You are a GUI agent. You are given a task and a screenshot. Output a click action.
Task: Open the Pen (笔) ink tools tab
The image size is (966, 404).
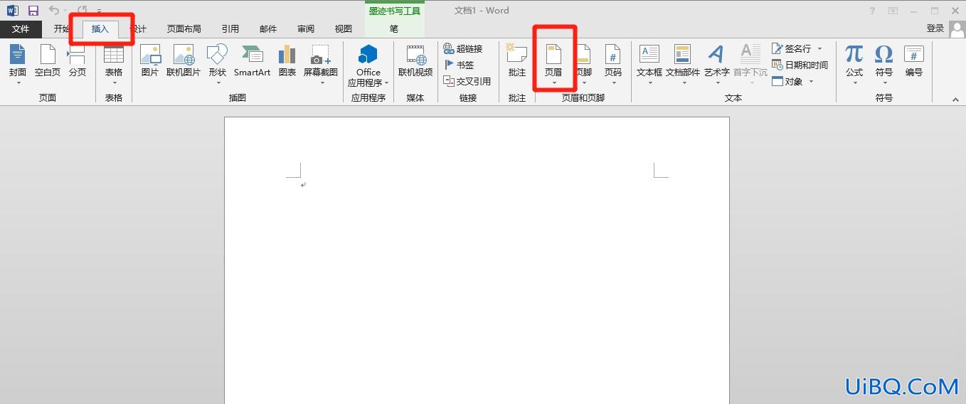pos(394,29)
